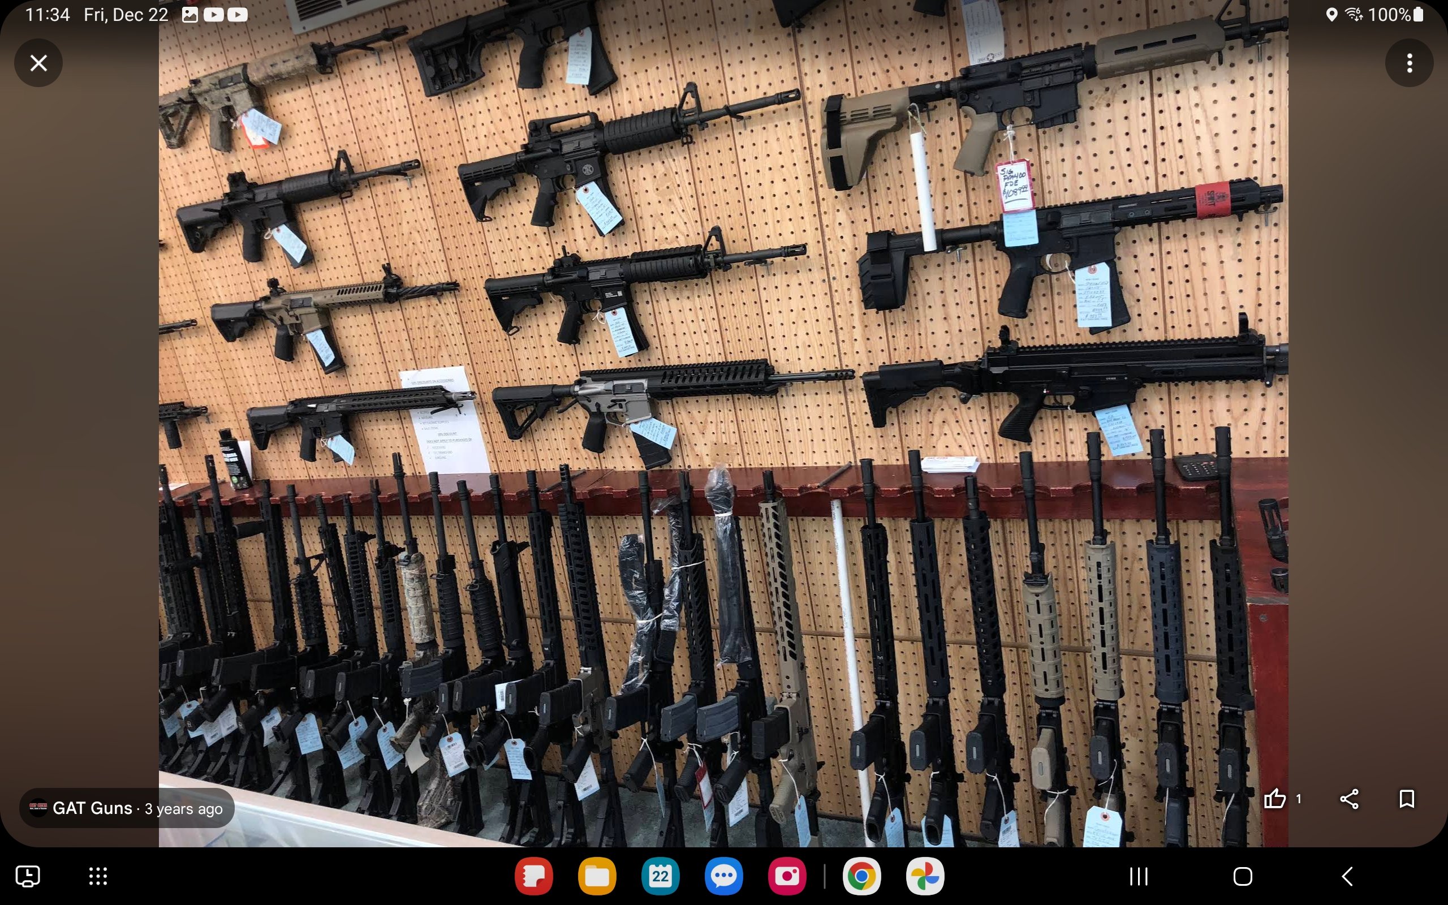Image resolution: width=1448 pixels, height=905 pixels.
Task: Save the photo with the bookmark icon
Action: 1406,799
